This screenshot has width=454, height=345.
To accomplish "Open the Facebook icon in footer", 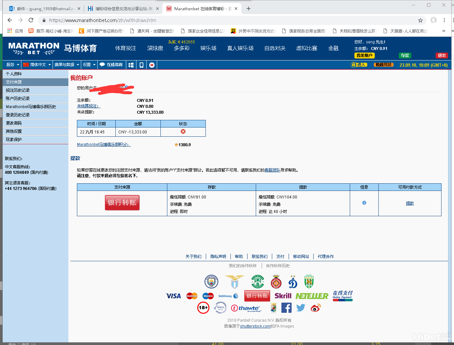I will [x=286, y=308].
